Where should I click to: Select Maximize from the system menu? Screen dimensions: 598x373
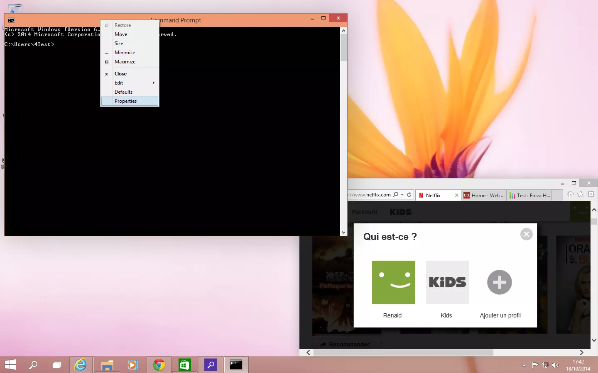[x=130, y=62]
